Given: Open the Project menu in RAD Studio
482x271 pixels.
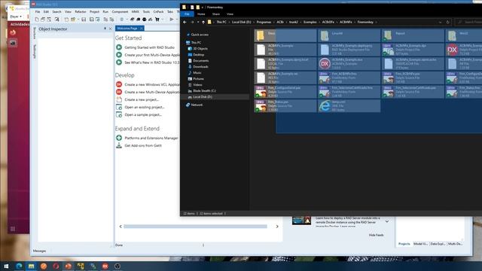Looking at the screenshot, I should 94,12.
